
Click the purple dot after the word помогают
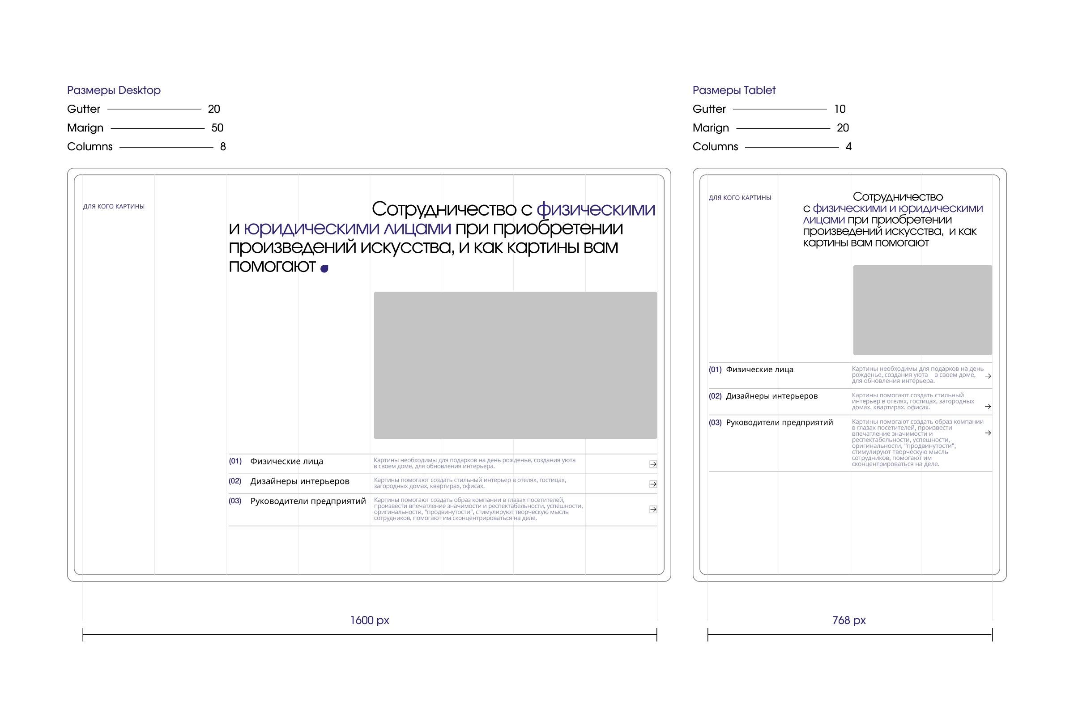click(324, 268)
